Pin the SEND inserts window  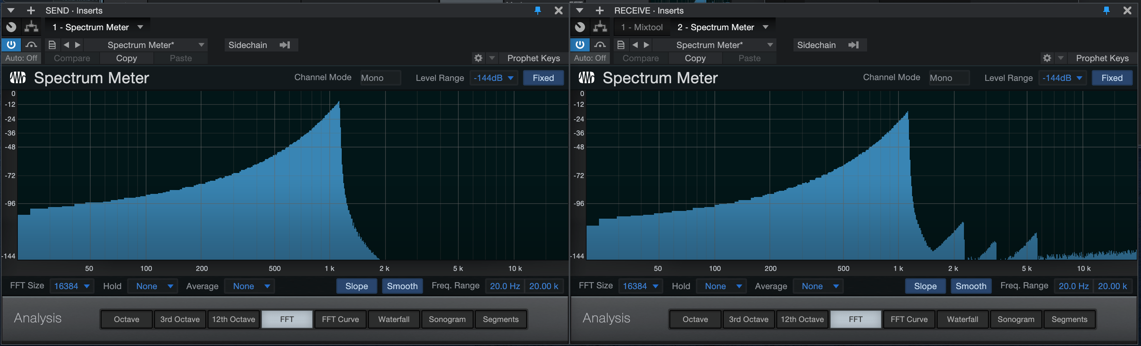pyautogui.click(x=538, y=10)
